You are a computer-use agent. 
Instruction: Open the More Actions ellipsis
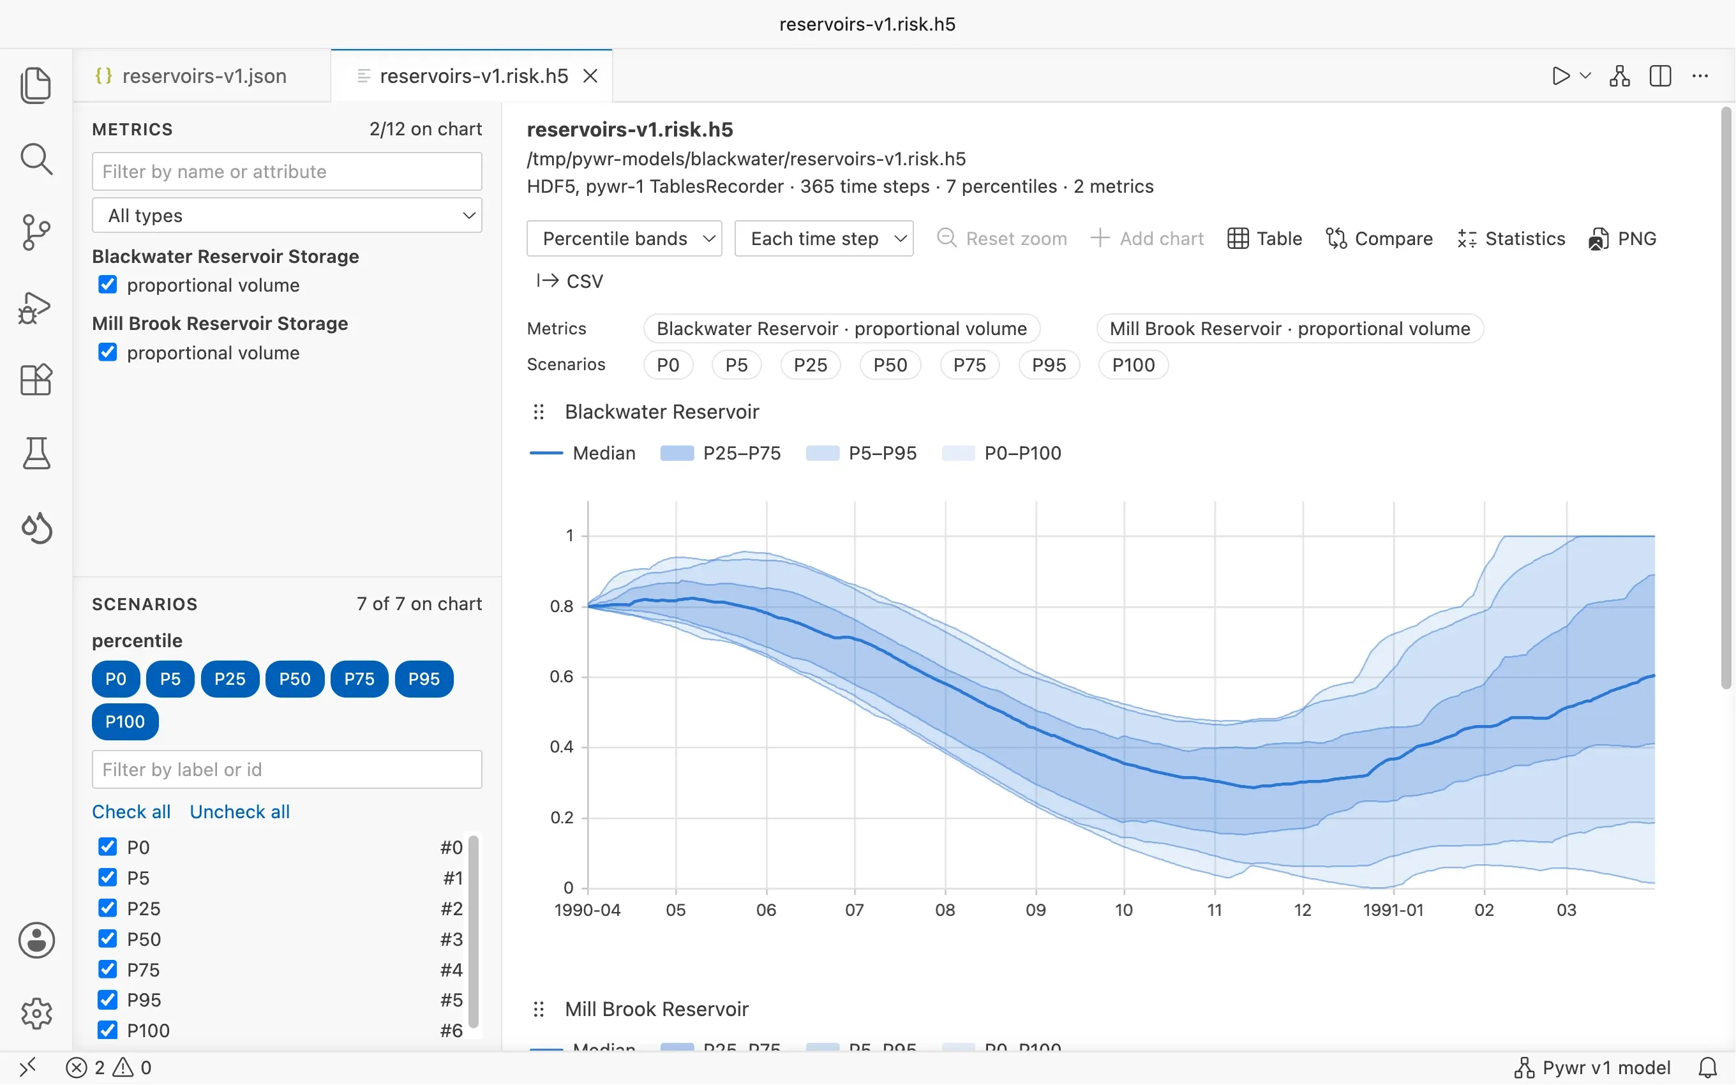[1700, 75]
